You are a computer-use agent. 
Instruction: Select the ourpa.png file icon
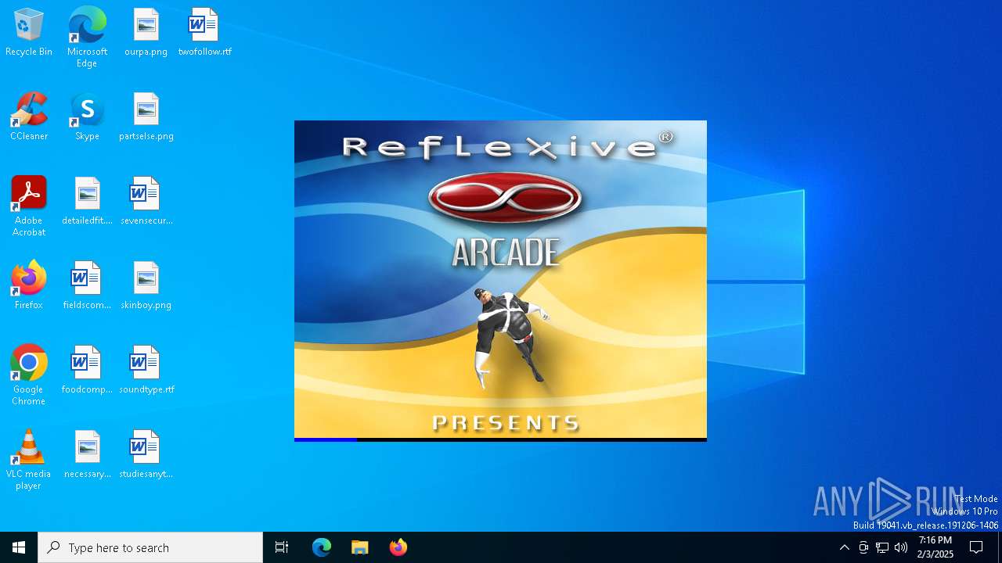146,33
